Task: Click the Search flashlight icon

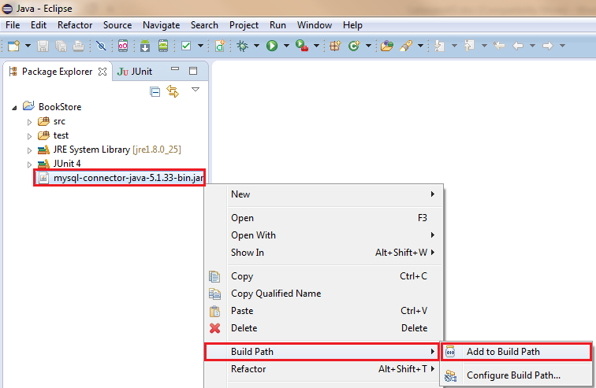Action: (x=406, y=46)
